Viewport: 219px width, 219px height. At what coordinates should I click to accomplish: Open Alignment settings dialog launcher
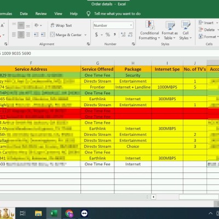(88, 44)
